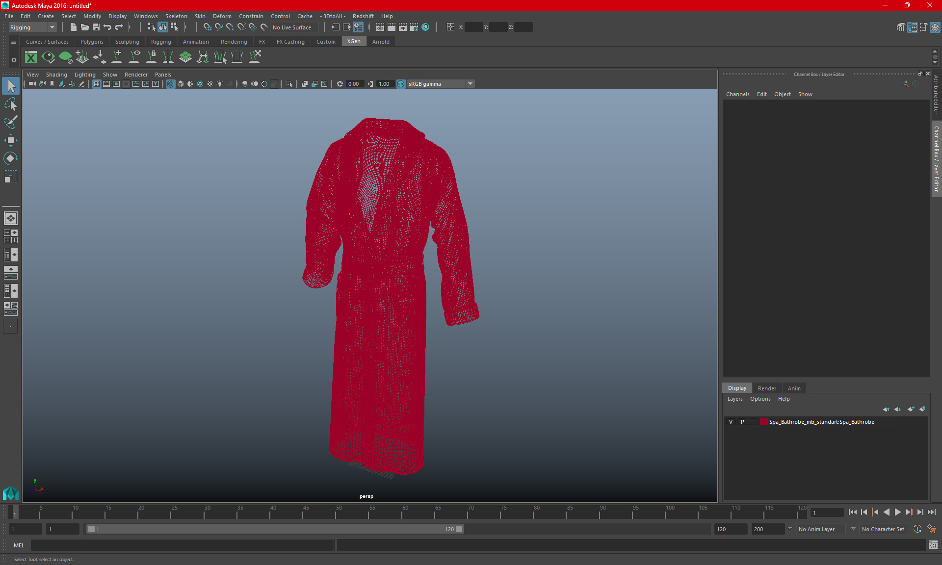This screenshot has height=565, width=942.
Task: Click the Maya home logo icon
Action: (10, 493)
